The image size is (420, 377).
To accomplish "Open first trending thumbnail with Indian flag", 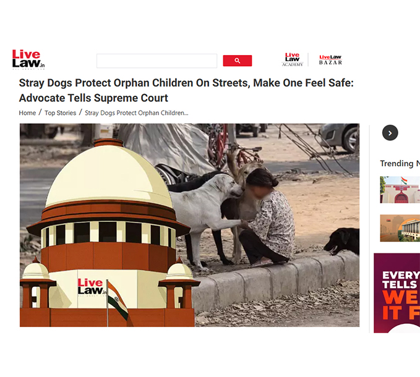I will pyautogui.click(x=400, y=190).
